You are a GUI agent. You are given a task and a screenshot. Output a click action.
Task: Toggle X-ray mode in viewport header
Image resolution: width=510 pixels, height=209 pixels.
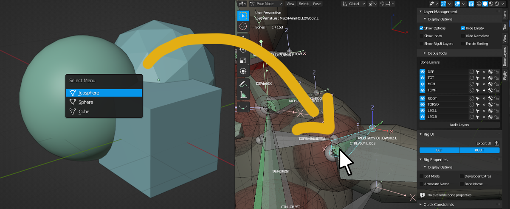(x=471, y=3)
